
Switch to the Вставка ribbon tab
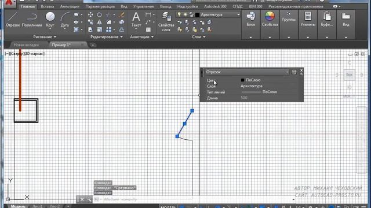click(x=48, y=6)
